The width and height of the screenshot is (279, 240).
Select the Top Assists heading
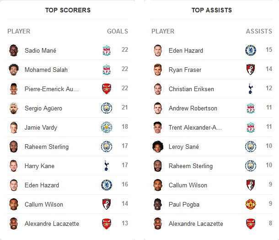pos(211,10)
